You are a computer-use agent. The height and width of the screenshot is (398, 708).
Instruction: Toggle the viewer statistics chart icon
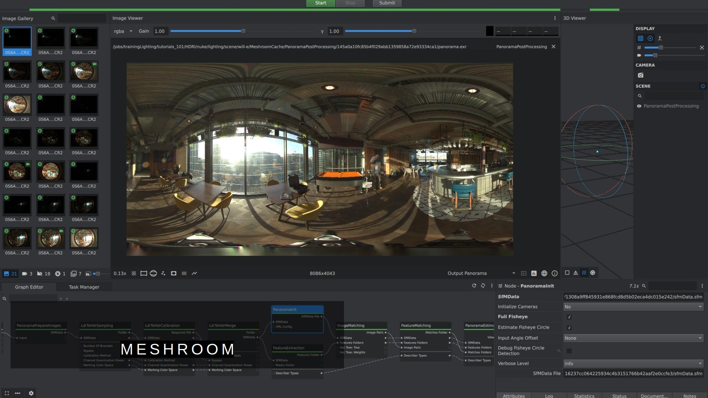tap(534, 273)
